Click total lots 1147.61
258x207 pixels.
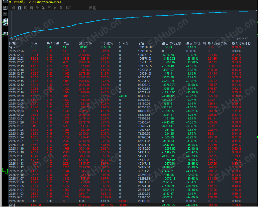pyautogui.click(x=36, y=205)
